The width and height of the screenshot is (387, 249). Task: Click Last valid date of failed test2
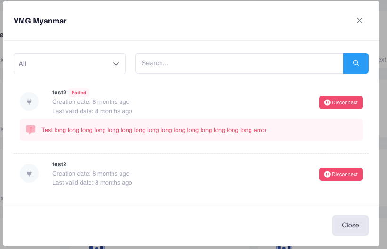tap(92, 111)
